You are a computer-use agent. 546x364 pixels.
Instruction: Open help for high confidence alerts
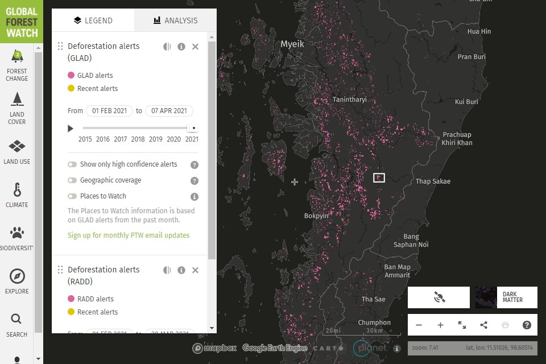tap(195, 165)
